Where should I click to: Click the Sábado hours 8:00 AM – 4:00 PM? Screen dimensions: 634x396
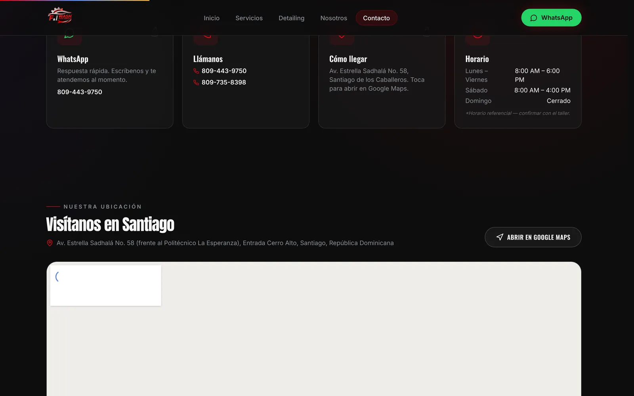click(x=542, y=90)
